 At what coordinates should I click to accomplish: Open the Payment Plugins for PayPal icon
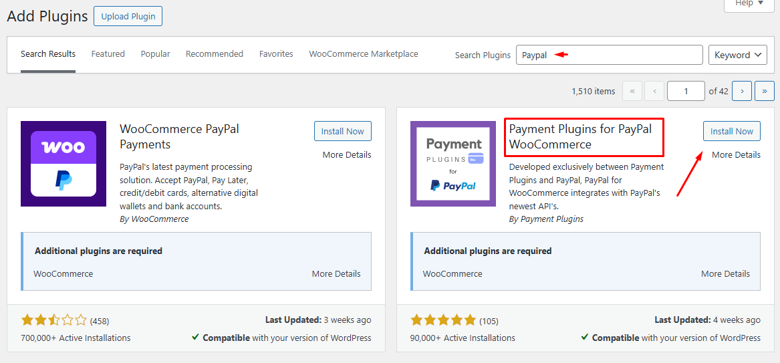tap(453, 164)
